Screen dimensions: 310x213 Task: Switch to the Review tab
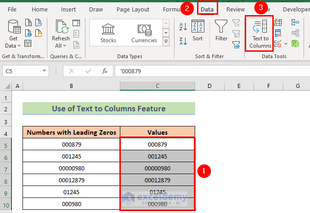pos(236,9)
